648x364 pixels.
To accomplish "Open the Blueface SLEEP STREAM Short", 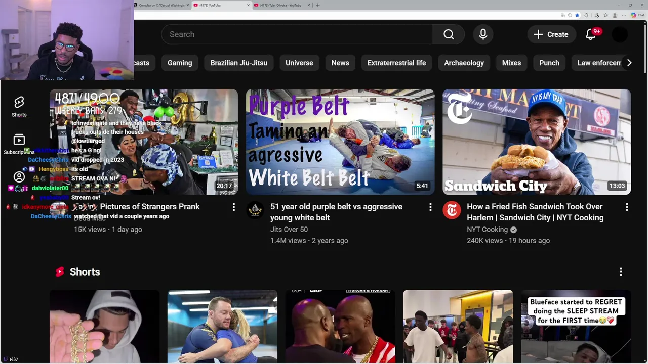I will tap(576, 326).
